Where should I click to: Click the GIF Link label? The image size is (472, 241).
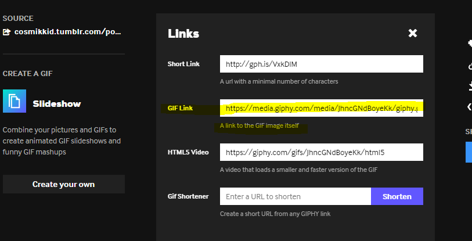point(180,108)
